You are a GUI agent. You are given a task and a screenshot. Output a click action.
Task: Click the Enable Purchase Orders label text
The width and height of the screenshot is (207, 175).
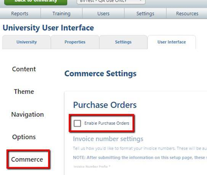pyautogui.click(x=107, y=123)
